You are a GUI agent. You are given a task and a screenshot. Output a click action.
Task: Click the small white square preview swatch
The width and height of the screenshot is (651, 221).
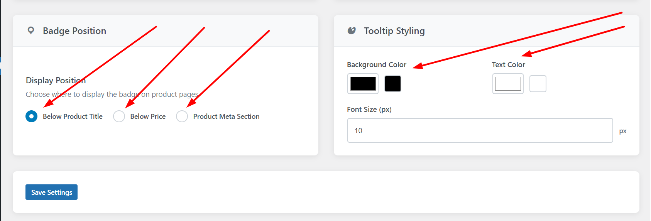click(x=538, y=84)
